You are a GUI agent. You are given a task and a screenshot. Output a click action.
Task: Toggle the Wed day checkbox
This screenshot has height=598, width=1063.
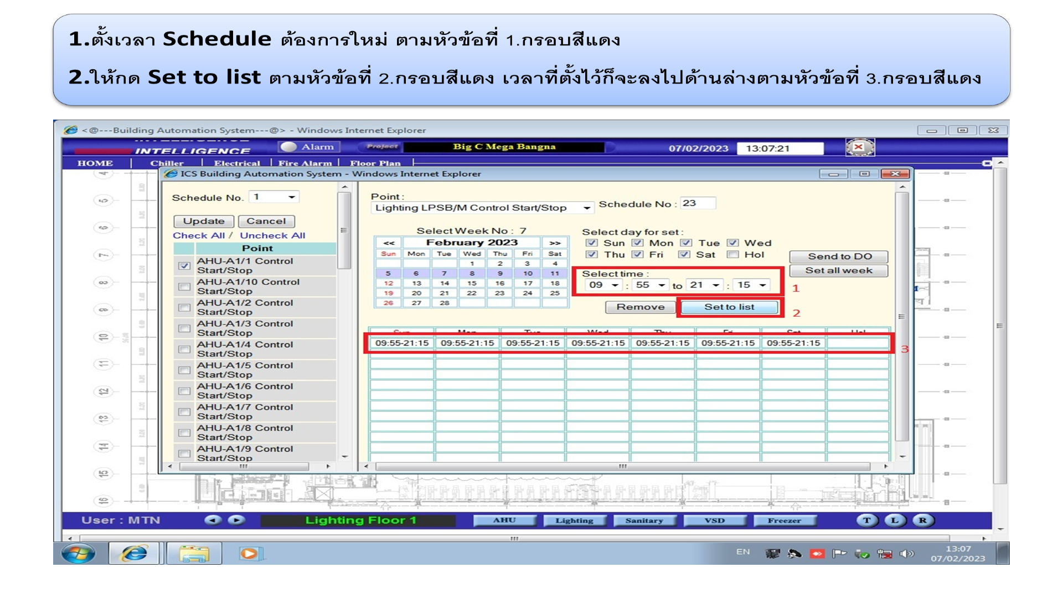(x=733, y=243)
